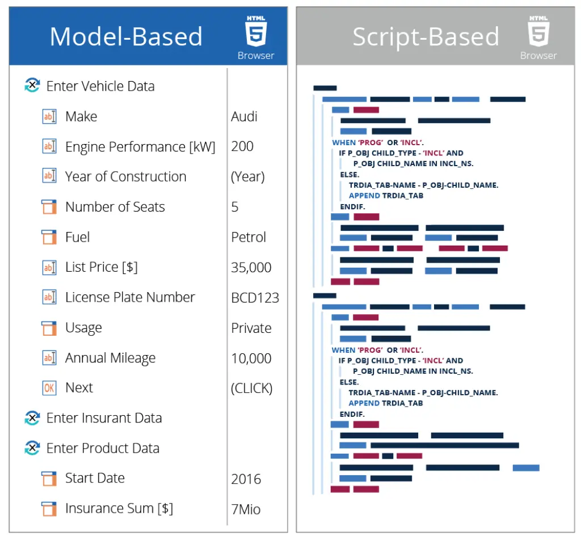Click the Petrol value for Fuel
Viewport: 581px width, 541px height.
249,238
